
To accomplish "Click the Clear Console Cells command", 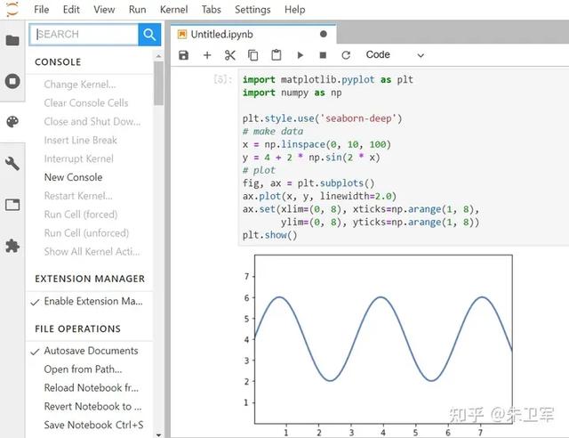I will pos(90,103).
